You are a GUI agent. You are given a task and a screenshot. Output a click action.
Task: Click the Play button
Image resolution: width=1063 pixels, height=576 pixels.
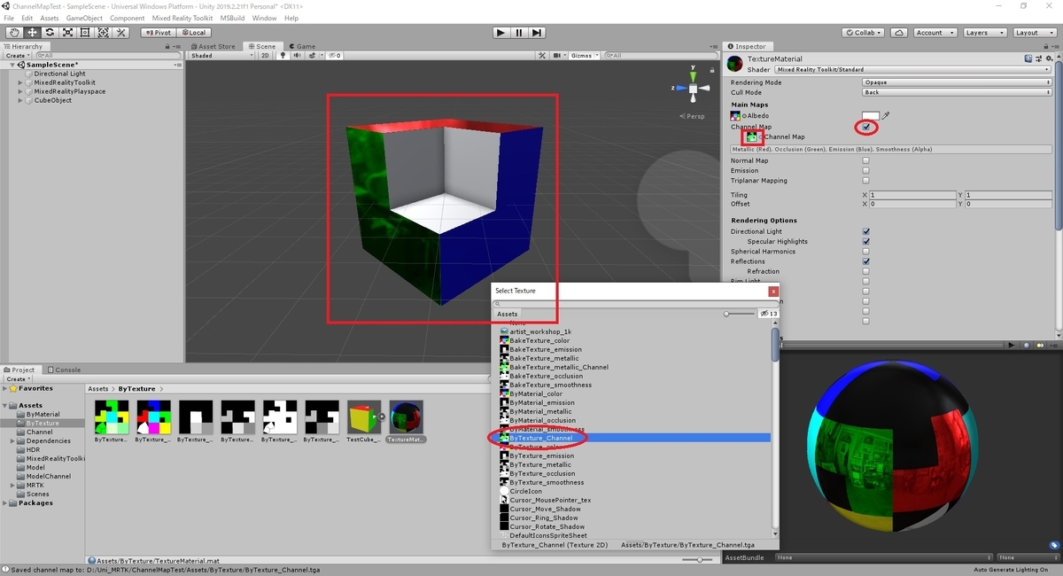tap(501, 33)
